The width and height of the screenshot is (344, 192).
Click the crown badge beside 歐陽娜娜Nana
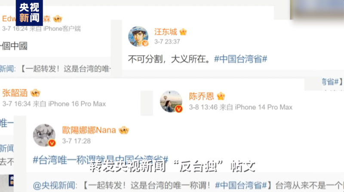pos(124,130)
